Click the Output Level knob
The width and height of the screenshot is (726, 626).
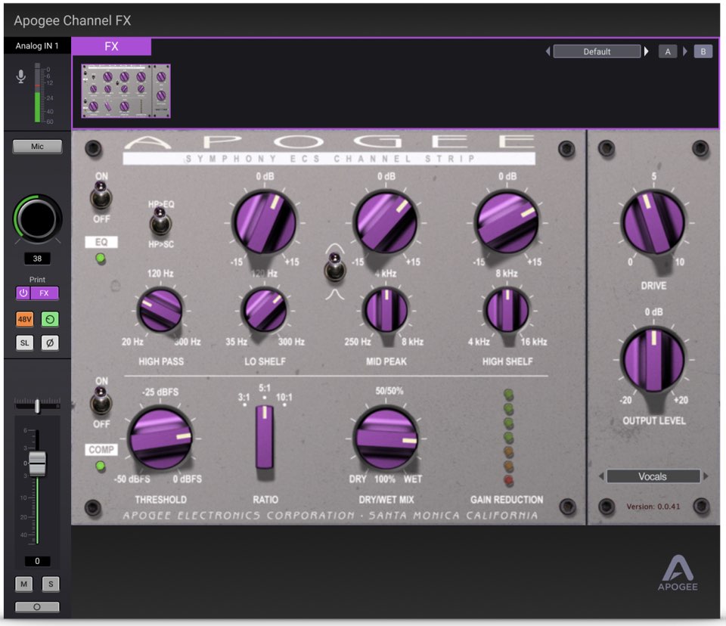point(653,359)
